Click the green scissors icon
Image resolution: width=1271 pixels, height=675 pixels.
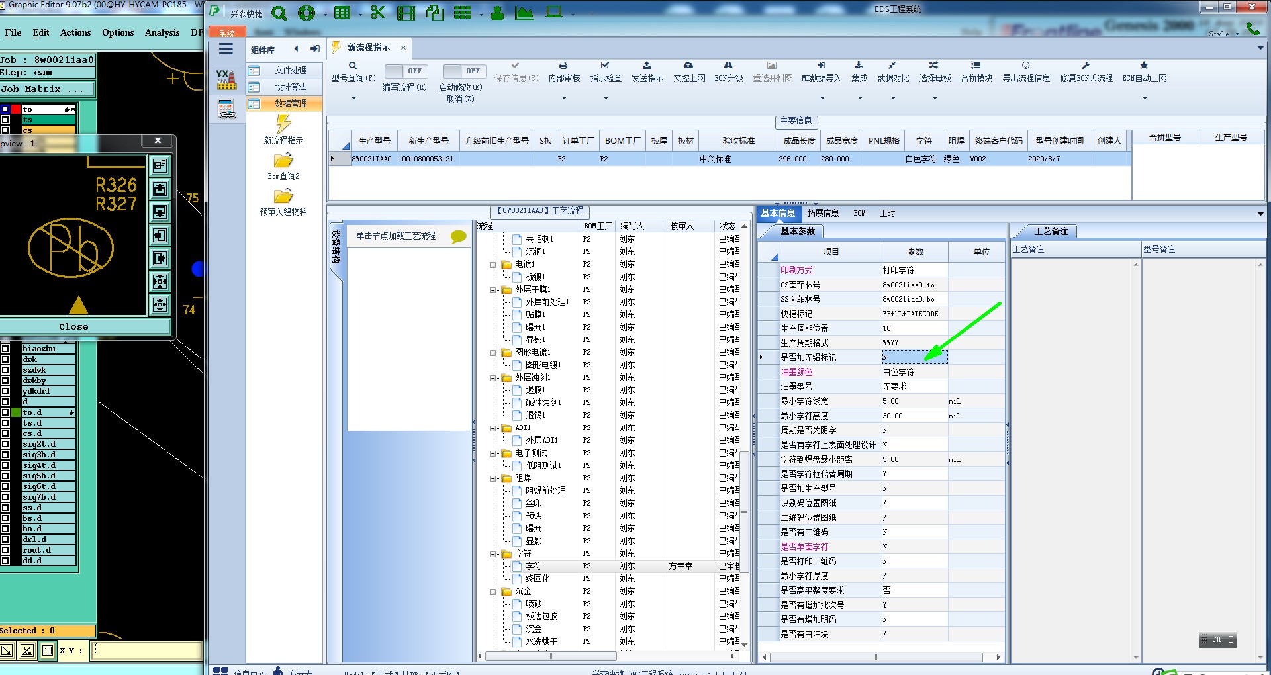point(378,13)
